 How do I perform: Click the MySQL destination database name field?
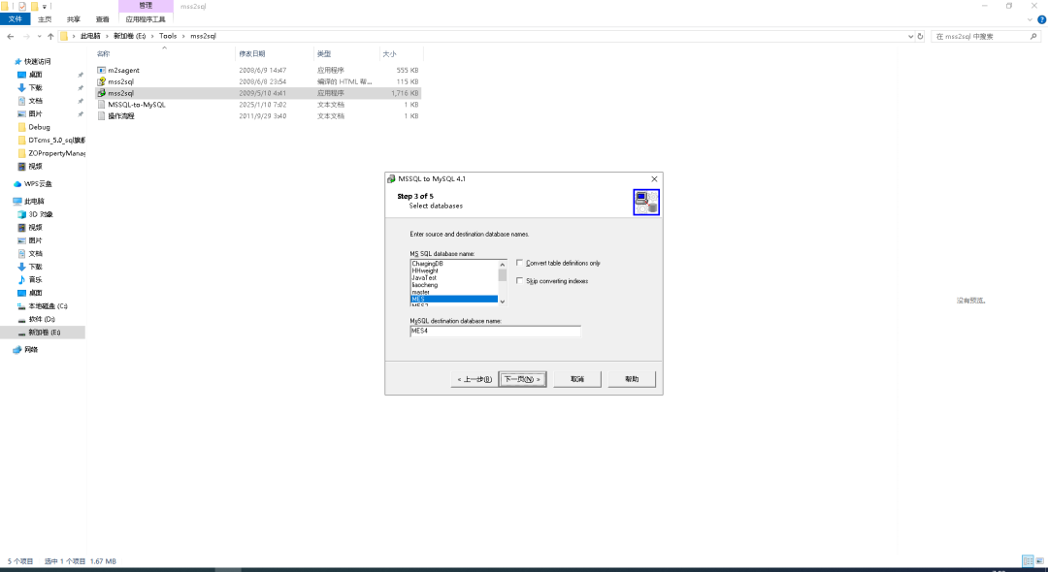495,331
